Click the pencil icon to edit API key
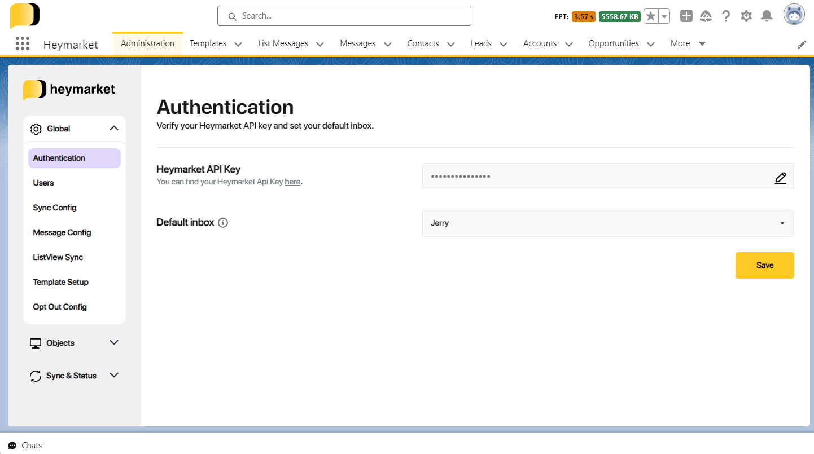The width and height of the screenshot is (814, 454). click(780, 178)
